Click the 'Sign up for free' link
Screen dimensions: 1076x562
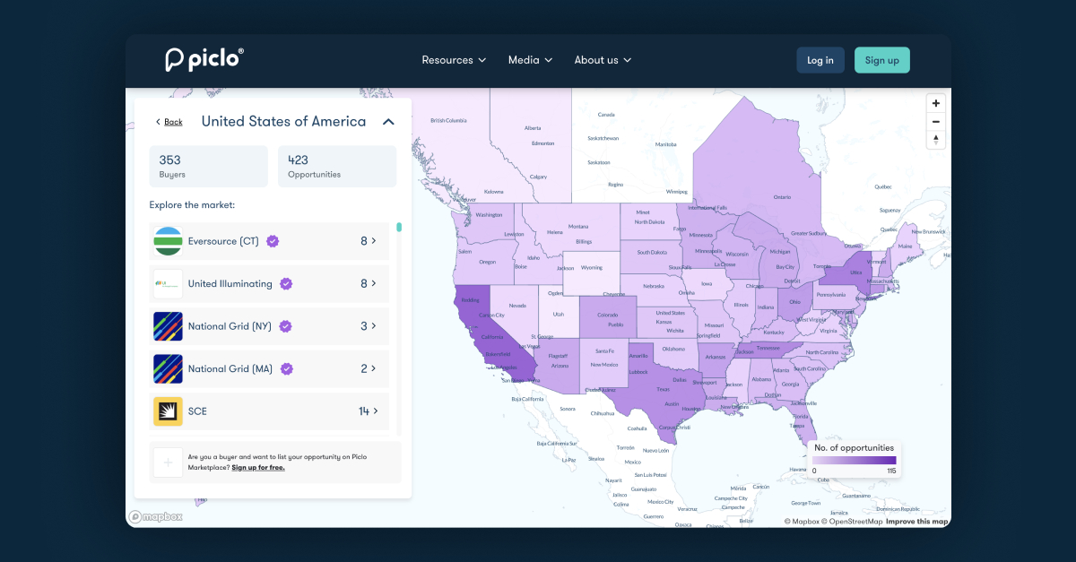258,467
